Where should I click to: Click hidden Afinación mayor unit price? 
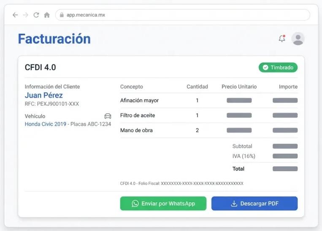239,100
